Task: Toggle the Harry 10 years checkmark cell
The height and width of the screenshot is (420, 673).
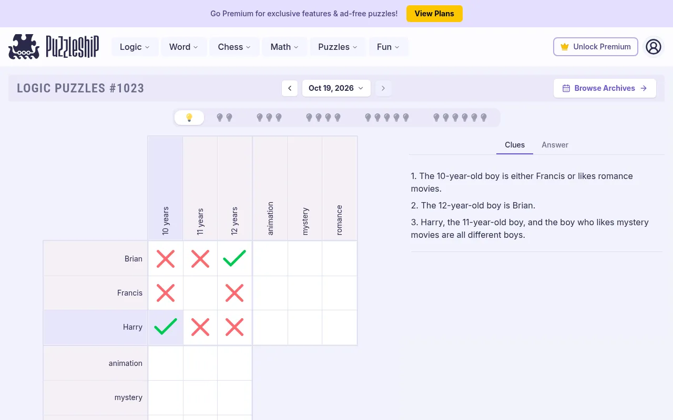Action: pyautogui.click(x=166, y=327)
